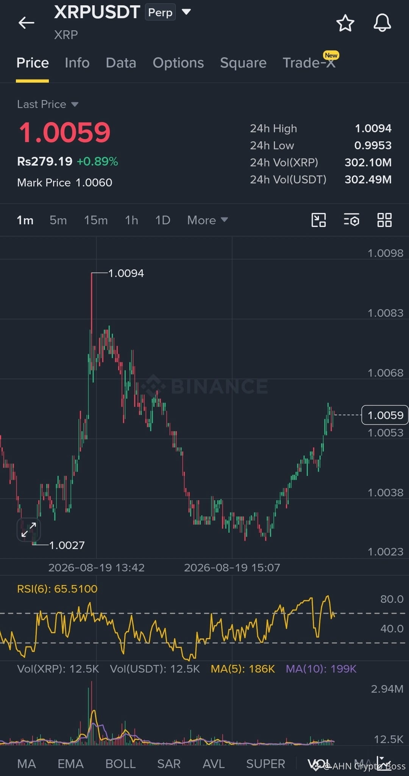Image resolution: width=409 pixels, height=776 pixels.
Task: Click the 24h High value 1.0094
Action: (373, 128)
